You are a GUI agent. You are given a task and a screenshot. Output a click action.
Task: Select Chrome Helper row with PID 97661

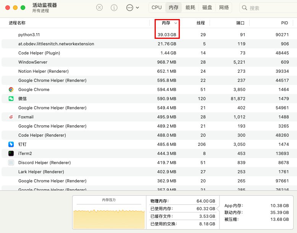pos(148,181)
